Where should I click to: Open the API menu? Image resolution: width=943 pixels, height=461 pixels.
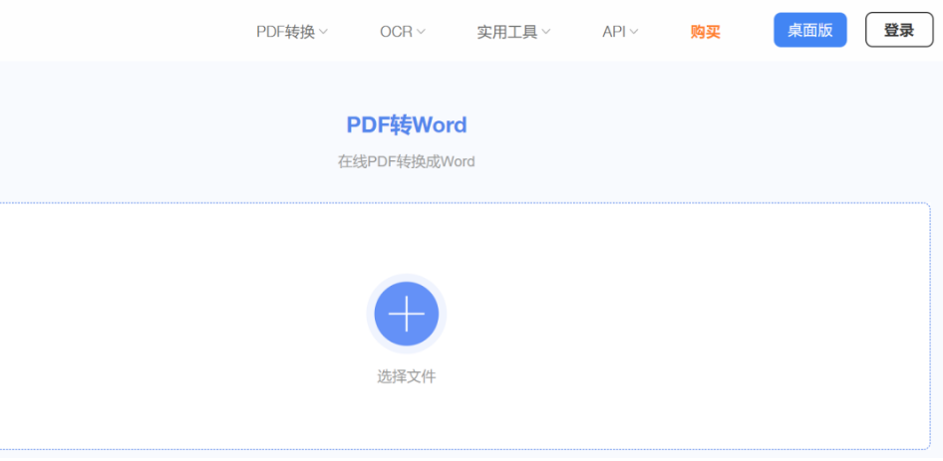[x=620, y=32]
